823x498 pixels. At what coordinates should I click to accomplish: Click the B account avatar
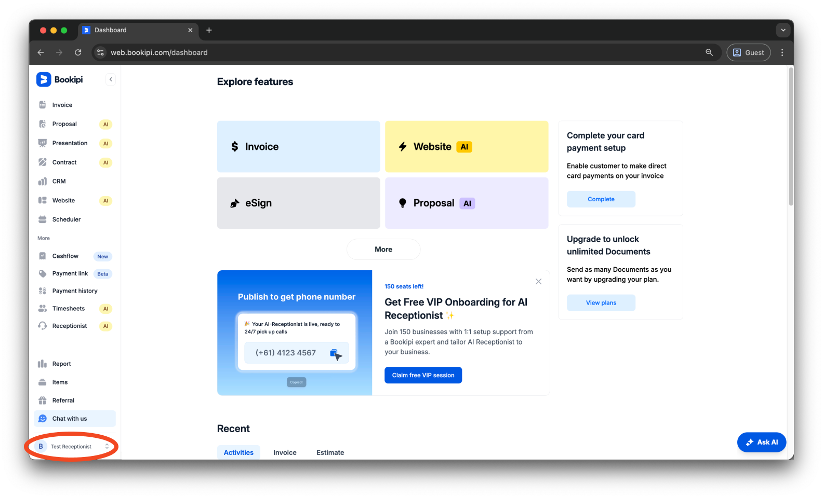click(41, 446)
